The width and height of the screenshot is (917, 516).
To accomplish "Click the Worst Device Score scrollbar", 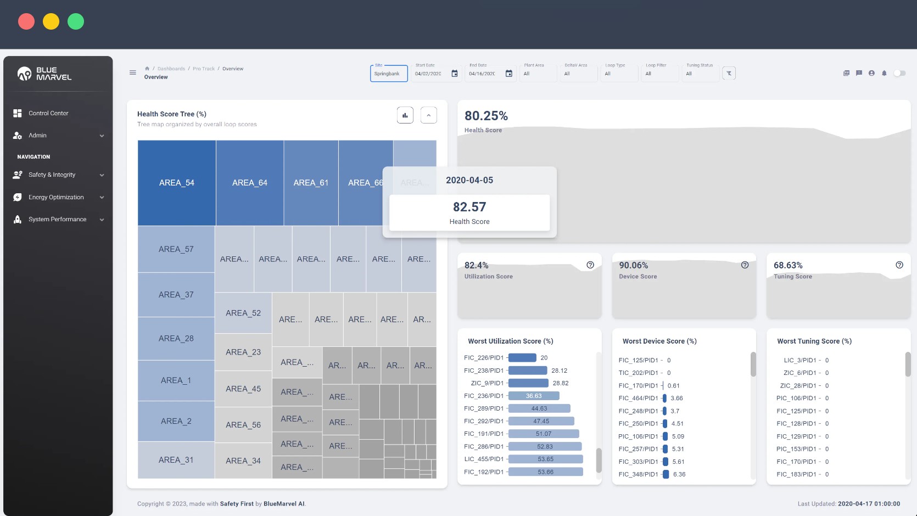I will 753,364.
